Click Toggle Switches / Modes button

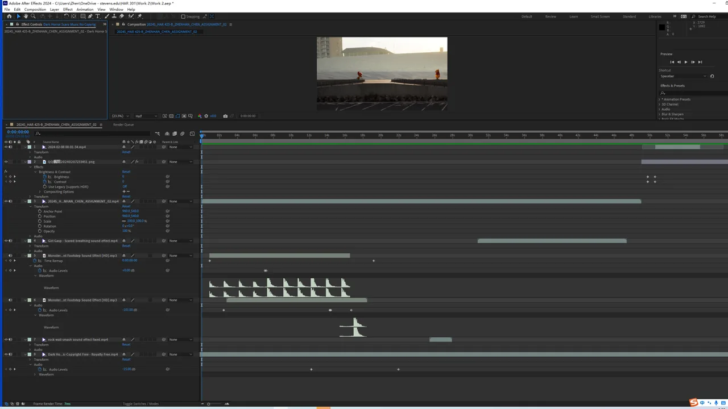(x=141, y=404)
